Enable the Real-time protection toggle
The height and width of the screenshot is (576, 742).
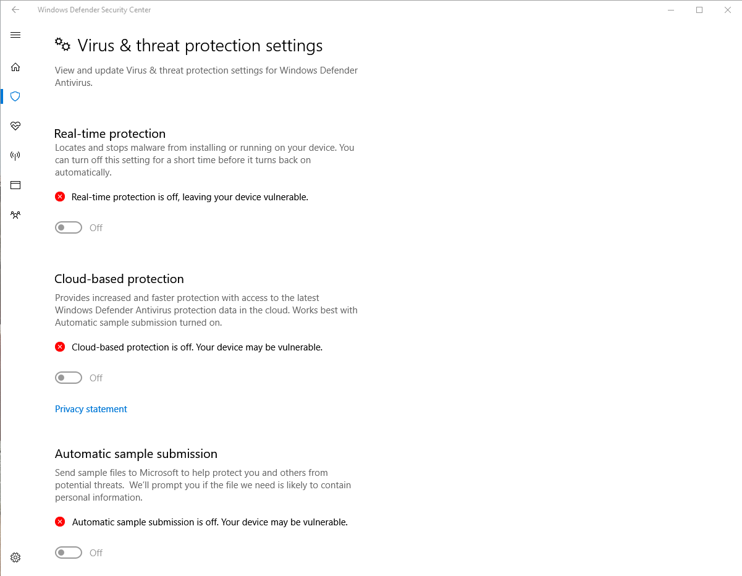(x=69, y=227)
